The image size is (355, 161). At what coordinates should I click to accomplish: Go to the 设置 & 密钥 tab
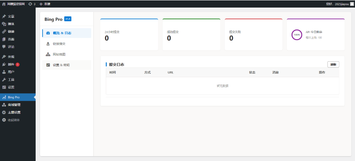[67, 65]
